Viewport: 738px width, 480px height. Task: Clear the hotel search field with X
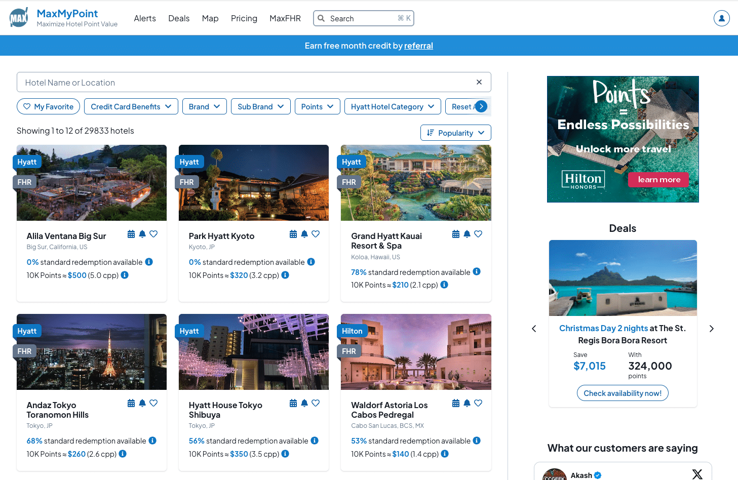479,82
